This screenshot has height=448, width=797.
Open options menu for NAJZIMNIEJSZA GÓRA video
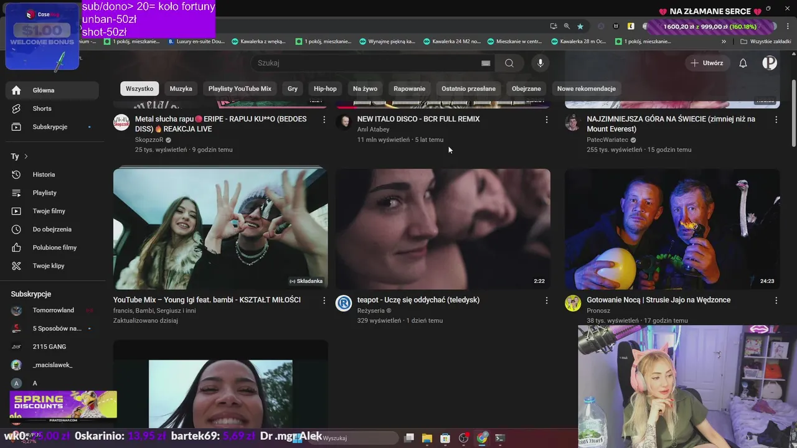776,119
